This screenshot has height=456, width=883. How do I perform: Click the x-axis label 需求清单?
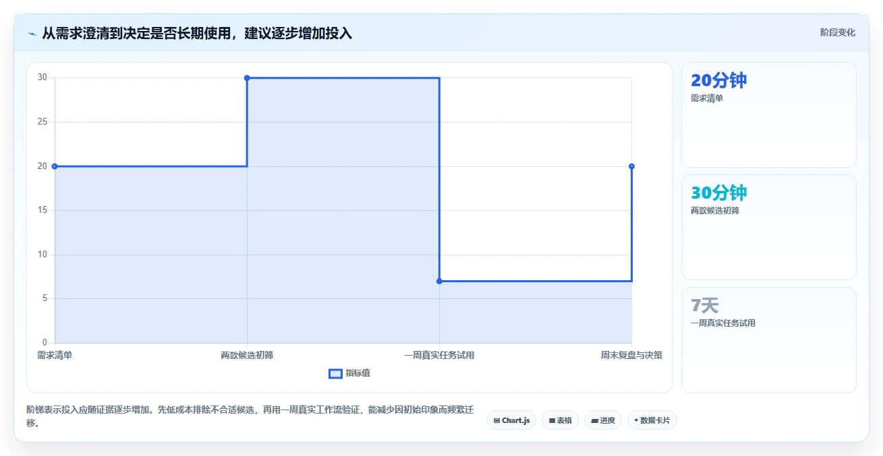click(55, 355)
